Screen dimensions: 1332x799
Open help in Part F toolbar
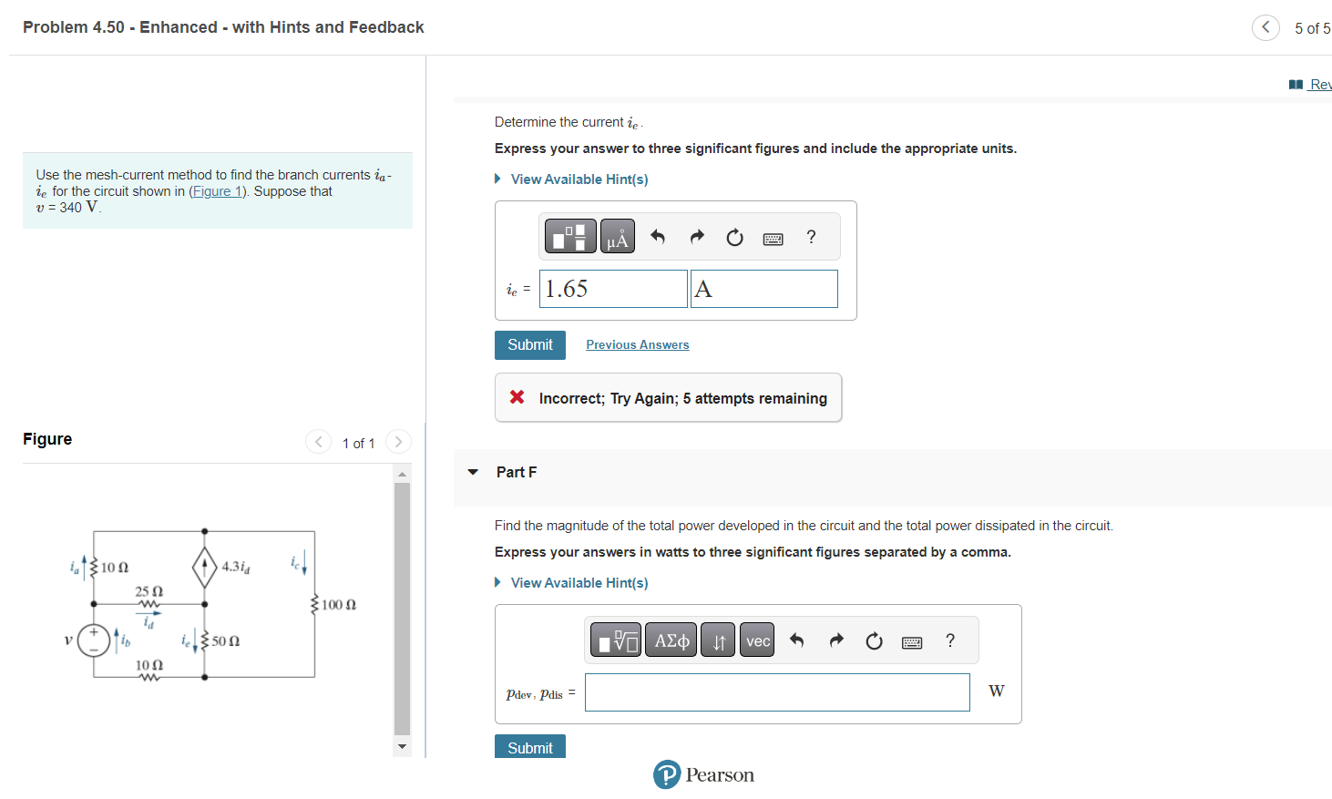950,640
